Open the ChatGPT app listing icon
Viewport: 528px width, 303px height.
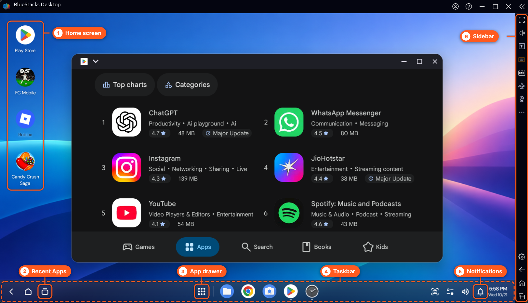[x=126, y=122]
